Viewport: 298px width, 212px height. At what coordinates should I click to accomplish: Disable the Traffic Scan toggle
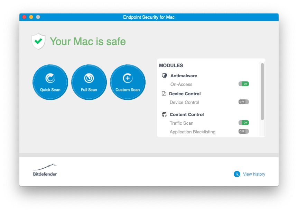243,123
